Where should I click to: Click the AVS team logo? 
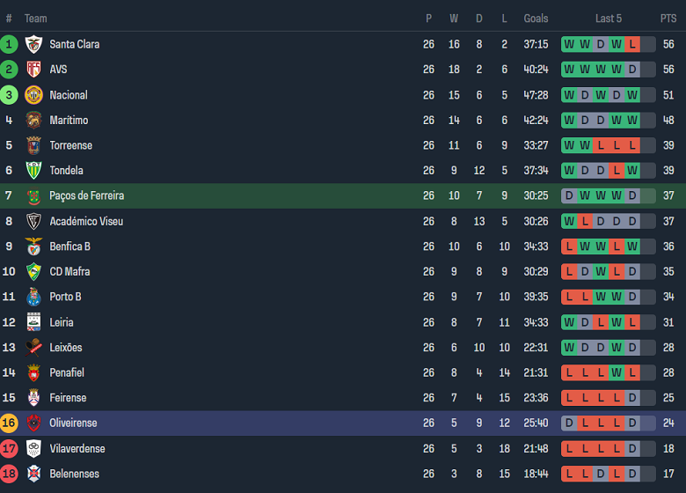point(33,70)
